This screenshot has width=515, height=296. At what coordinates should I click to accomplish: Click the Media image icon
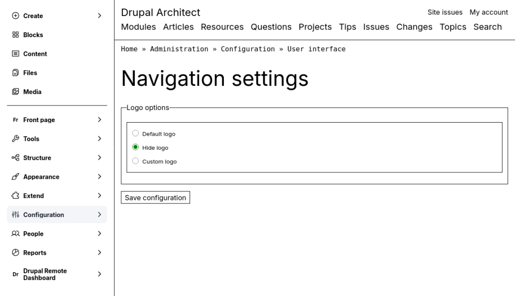(x=16, y=92)
